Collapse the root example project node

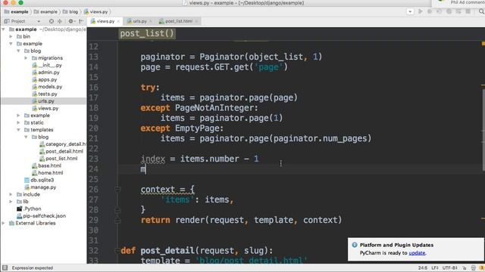point(3,29)
